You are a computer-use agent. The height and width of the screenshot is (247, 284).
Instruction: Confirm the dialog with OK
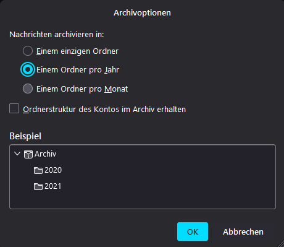[x=193, y=232]
